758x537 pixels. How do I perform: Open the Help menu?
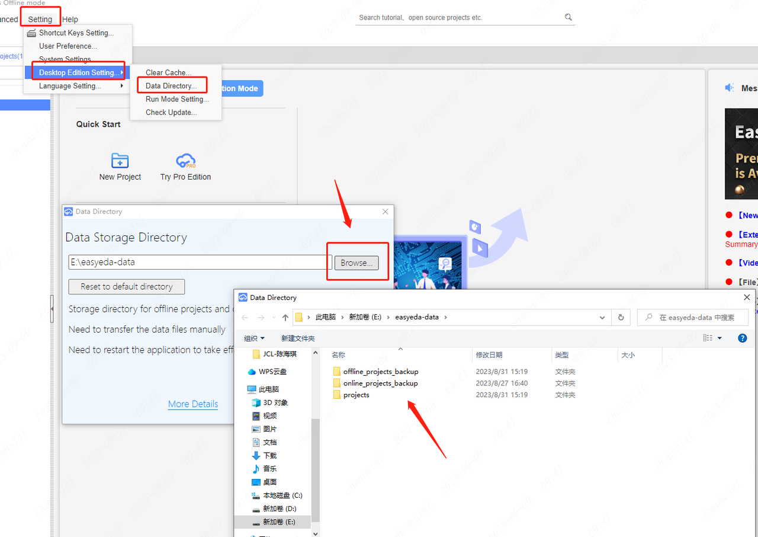[x=70, y=20]
